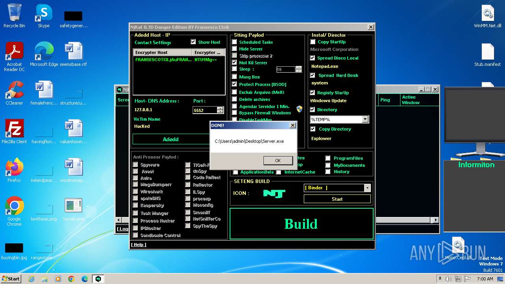Enable the Hide Server checkbox
The height and width of the screenshot is (284, 505).
click(234, 49)
